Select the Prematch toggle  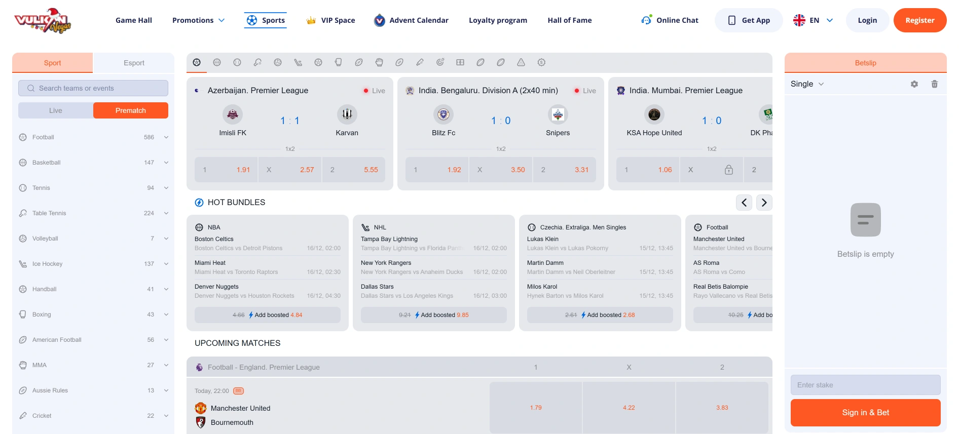point(131,110)
